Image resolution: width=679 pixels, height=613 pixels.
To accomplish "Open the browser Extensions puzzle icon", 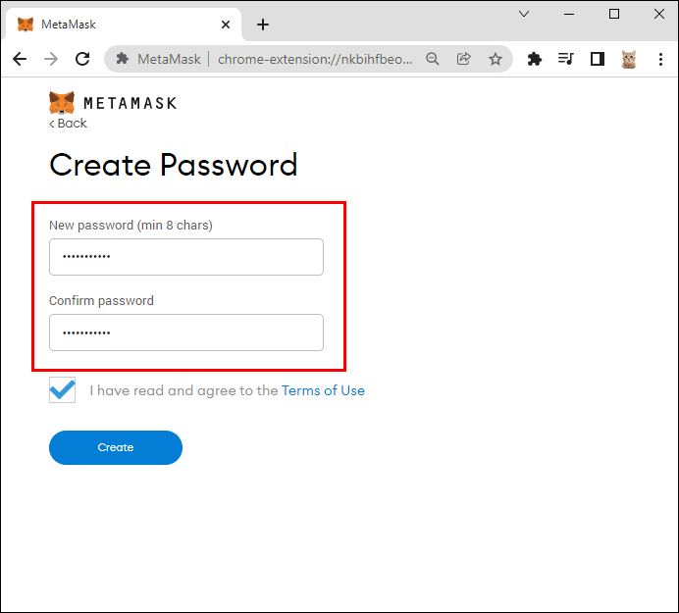I will point(535,59).
